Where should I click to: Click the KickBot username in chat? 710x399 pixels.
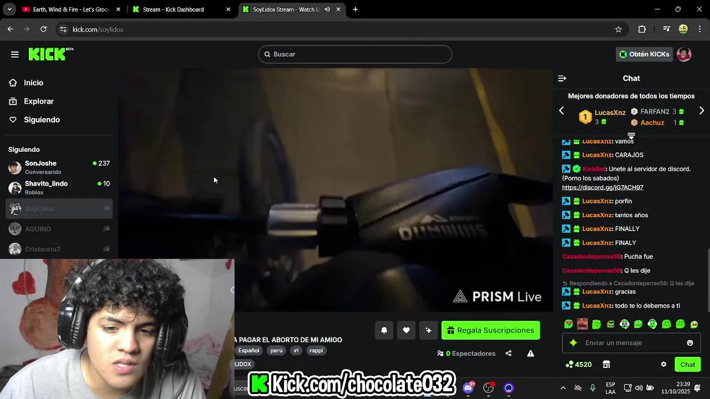point(594,169)
